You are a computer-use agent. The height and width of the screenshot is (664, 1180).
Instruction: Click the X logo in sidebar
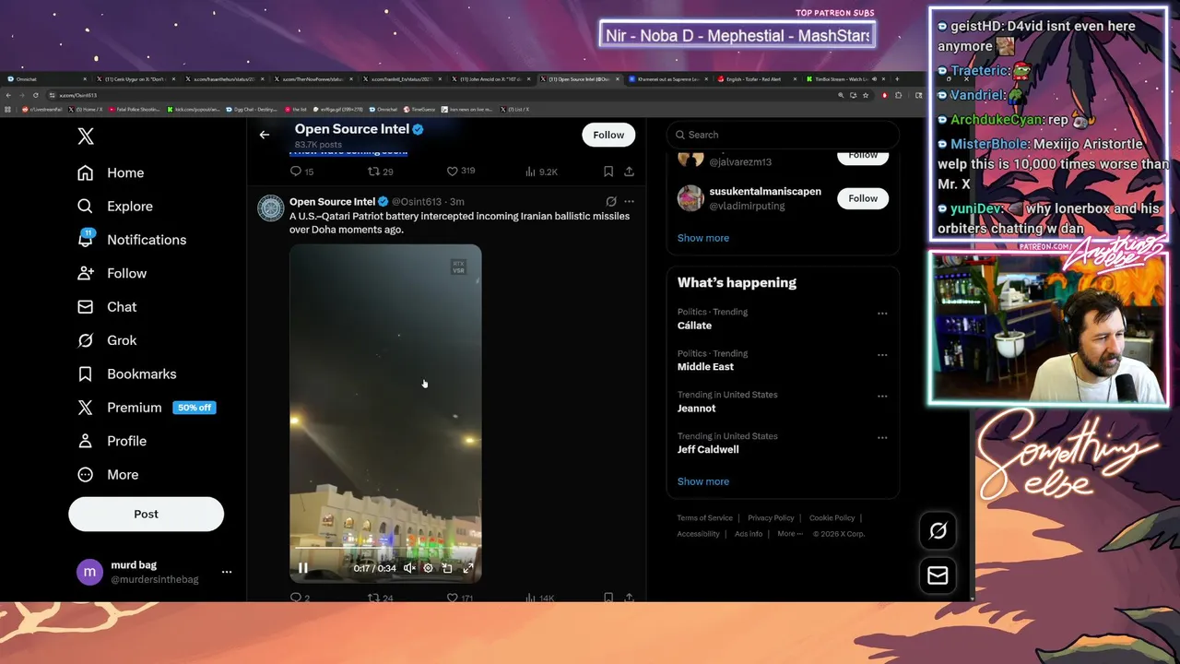[86, 136]
